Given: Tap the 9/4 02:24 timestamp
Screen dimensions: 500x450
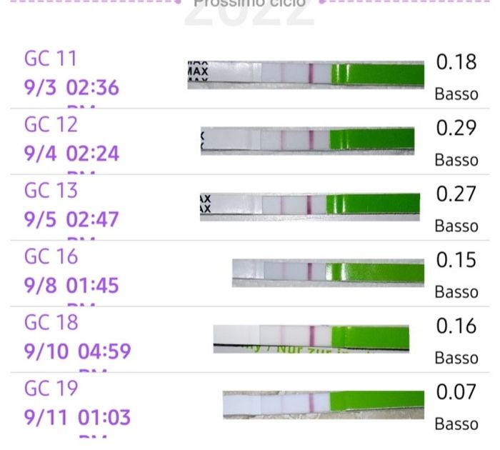Looking at the screenshot, I should (71, 154).
